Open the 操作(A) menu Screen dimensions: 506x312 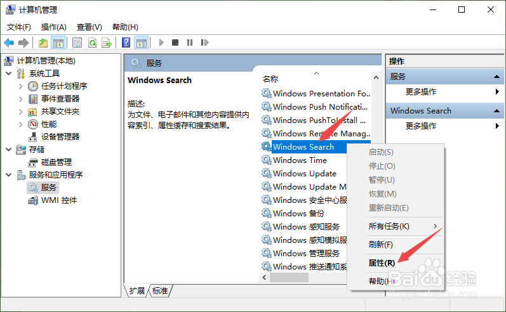pos(53,27)
